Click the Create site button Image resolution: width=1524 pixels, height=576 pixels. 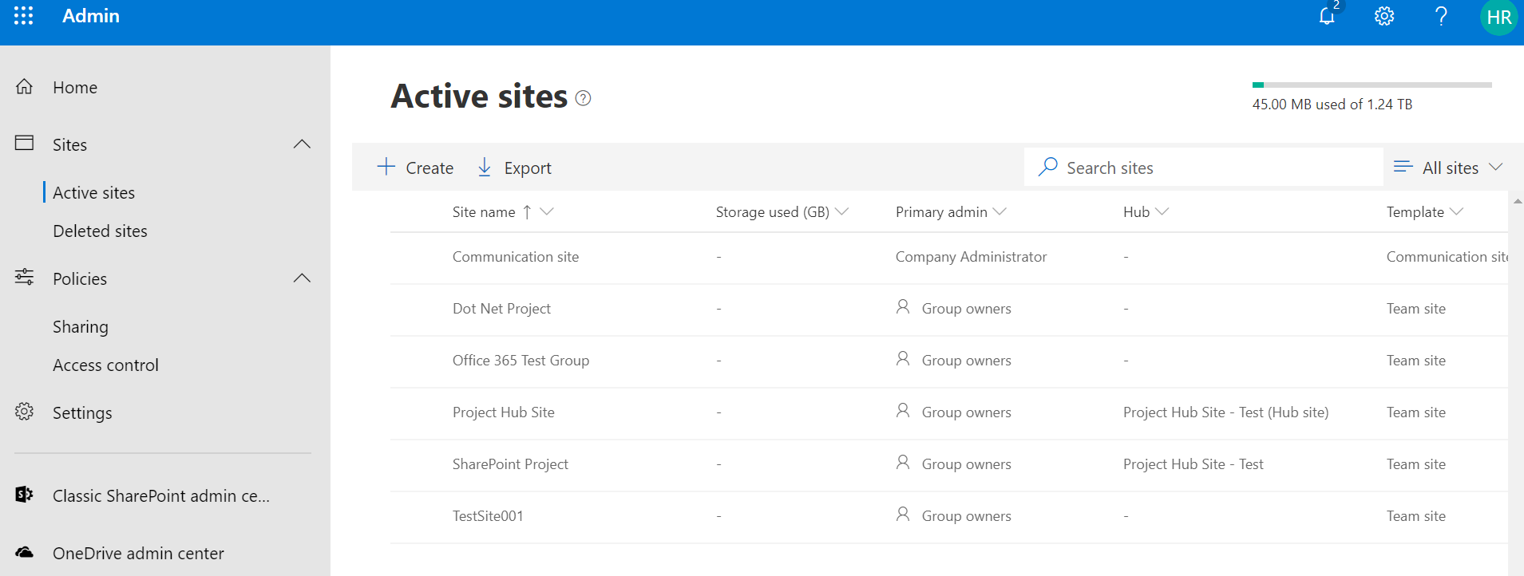click(x=415, y=168)
